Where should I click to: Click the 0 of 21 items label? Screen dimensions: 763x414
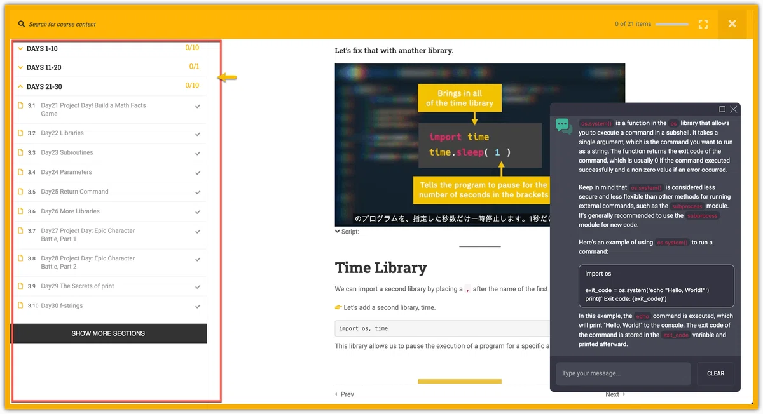[x=633, y=24]
